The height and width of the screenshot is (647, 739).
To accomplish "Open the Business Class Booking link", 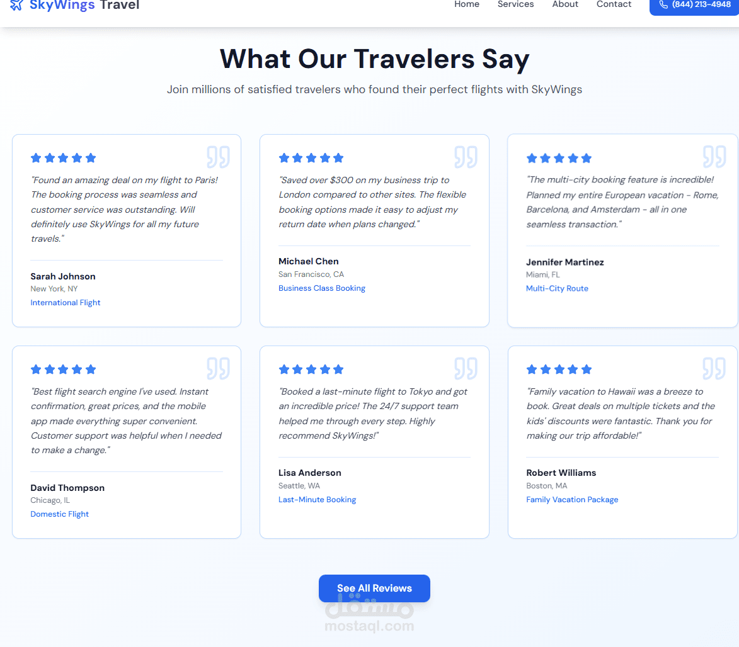I will click(322, 288).
